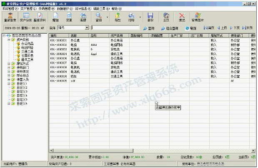Select 交通工具 in the tree
The width and height of the screenshot is (258, 168).
pyautogui.click(x=28, y=52)
